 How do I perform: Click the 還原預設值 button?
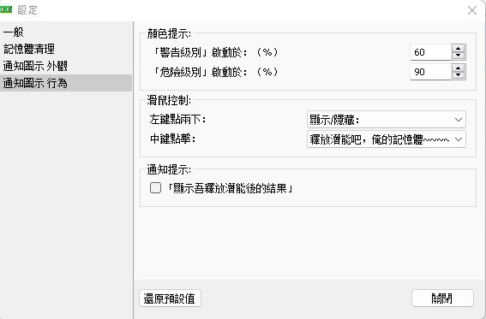170,298
